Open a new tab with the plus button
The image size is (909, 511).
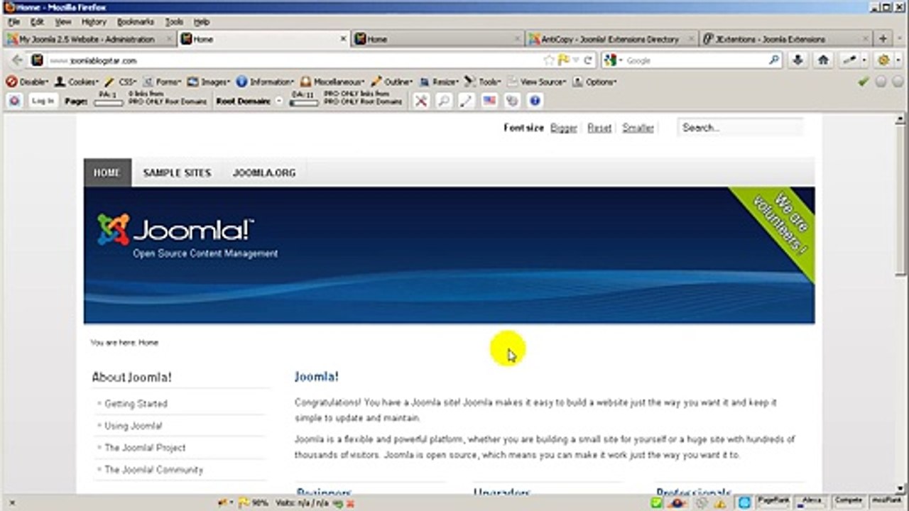(x=883, y=39)
